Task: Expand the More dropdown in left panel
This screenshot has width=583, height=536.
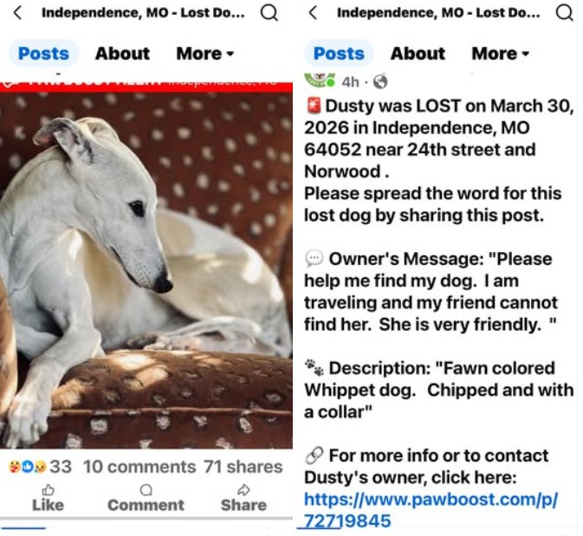Action: coord(204,54)
